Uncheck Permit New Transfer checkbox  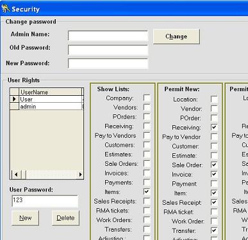214,230
